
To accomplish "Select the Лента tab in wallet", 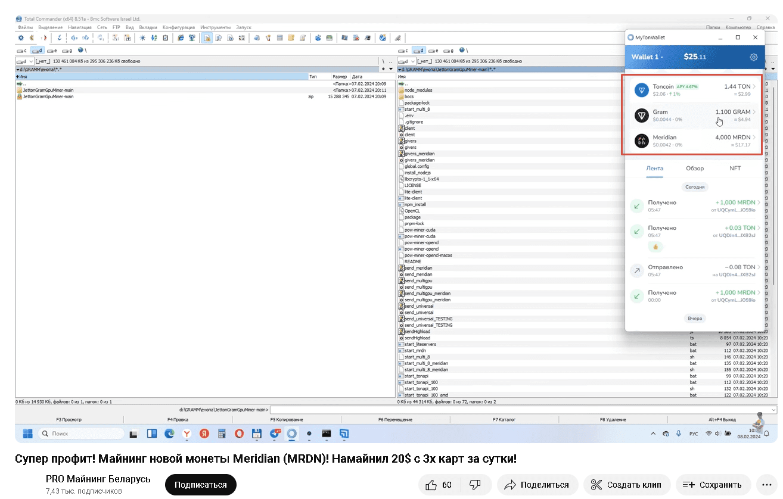I will pos(655,169).
